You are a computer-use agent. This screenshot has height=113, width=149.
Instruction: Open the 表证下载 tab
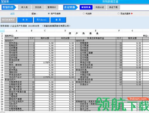point(113,7)
